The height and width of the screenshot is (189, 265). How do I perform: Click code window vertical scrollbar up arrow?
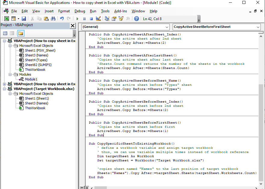coord(261,36)
